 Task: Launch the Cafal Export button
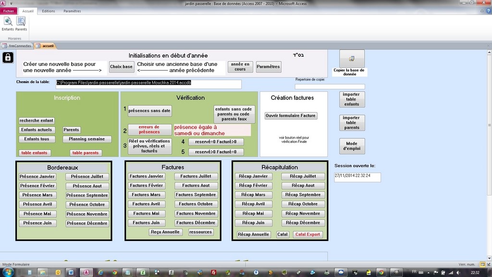pos(307,235)
